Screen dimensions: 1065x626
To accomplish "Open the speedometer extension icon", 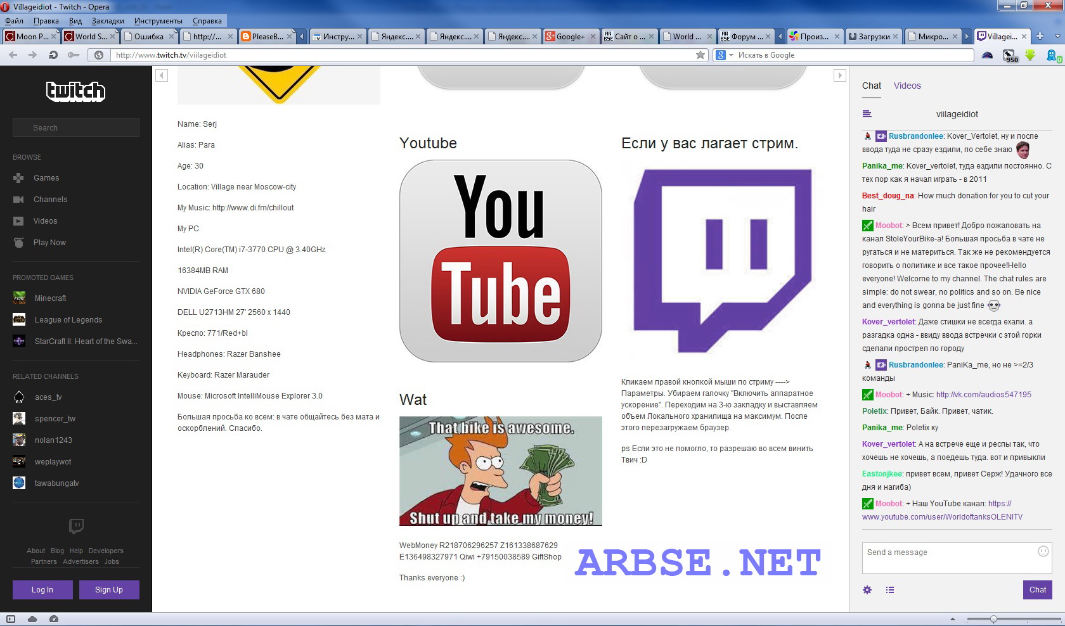I will point(988,55).
